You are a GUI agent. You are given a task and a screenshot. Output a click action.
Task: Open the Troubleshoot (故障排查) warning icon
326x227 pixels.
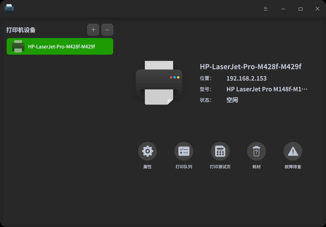tap(293, 151)
